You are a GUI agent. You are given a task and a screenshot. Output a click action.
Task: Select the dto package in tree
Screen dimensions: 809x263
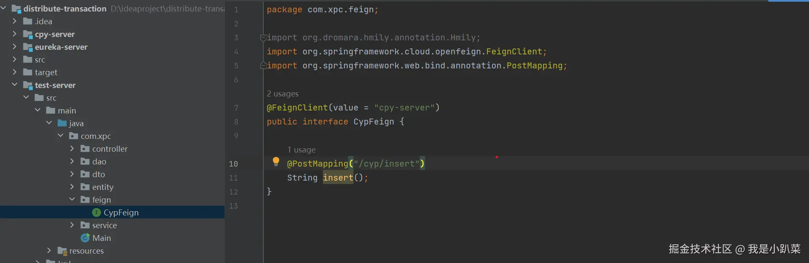[98, 174]
